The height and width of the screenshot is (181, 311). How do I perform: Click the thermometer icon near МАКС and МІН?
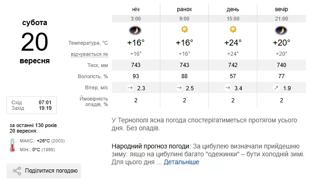[12, 145]
